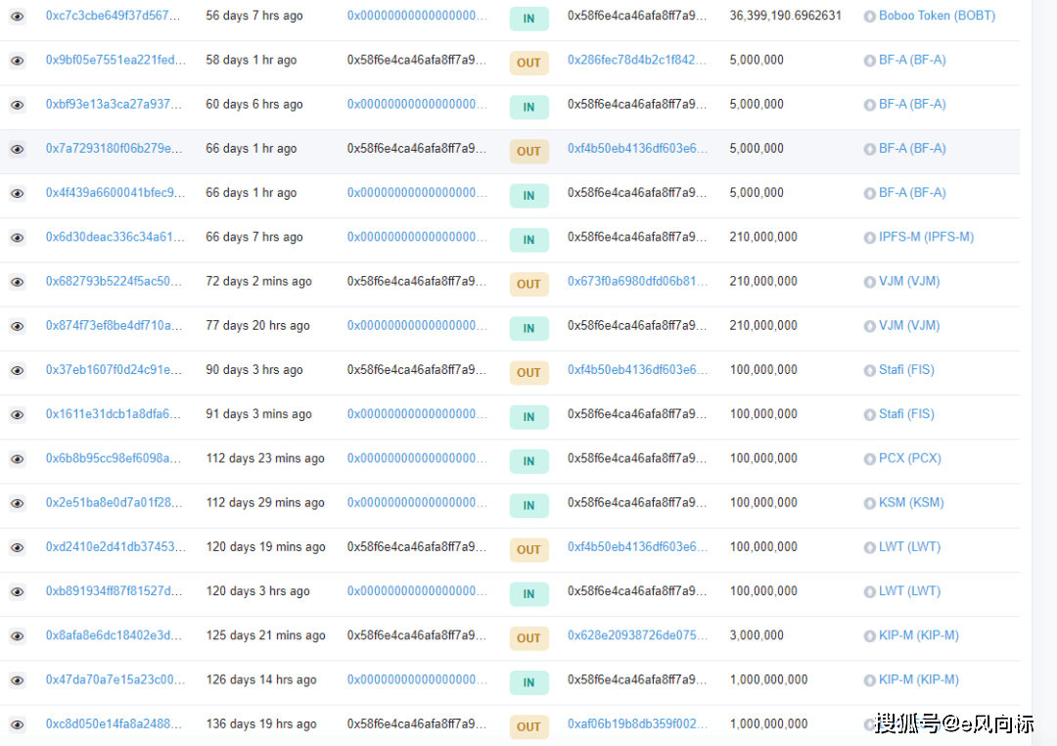Click eye icon for 0x37eb1607f0d24c91e row

(17, 370)
